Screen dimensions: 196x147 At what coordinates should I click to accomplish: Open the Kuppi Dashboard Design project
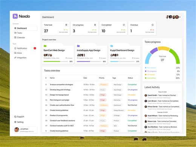pos(125,54)
